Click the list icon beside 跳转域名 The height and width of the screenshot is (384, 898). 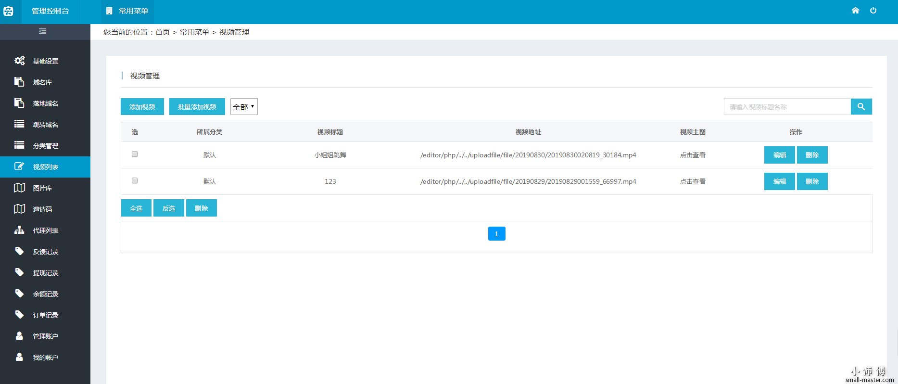point(19,124)
